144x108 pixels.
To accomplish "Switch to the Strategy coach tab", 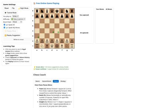I will click(x=63, y=81).
